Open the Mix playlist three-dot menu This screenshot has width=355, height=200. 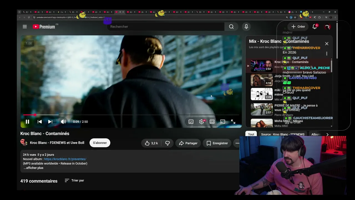point(327,54)
